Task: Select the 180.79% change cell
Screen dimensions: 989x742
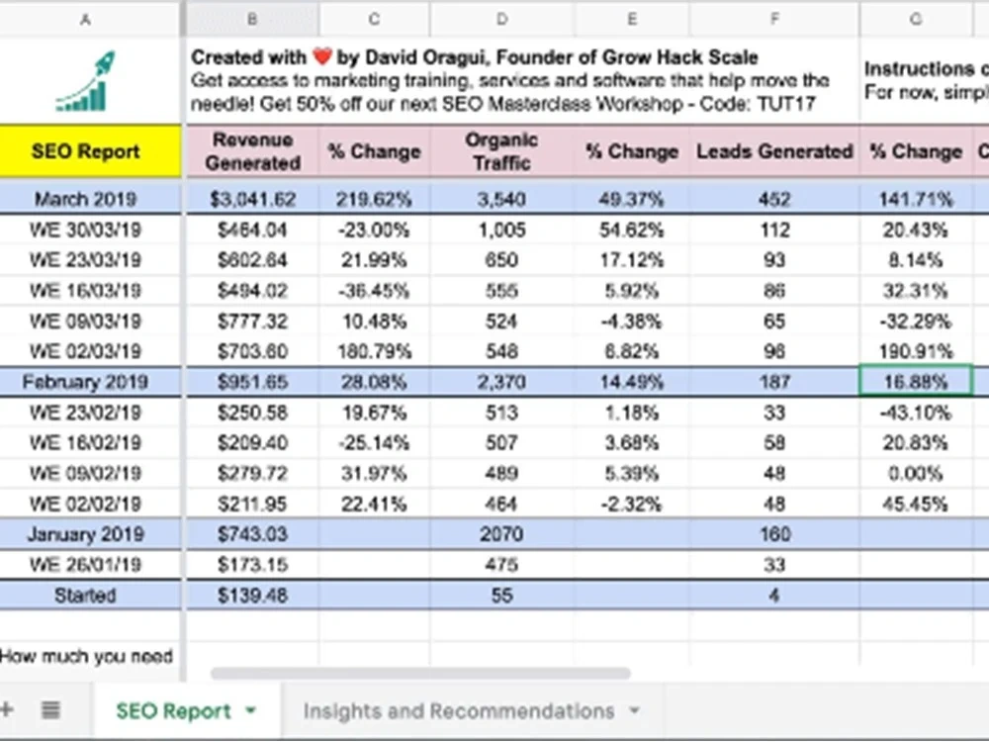Action: [374, 351]
